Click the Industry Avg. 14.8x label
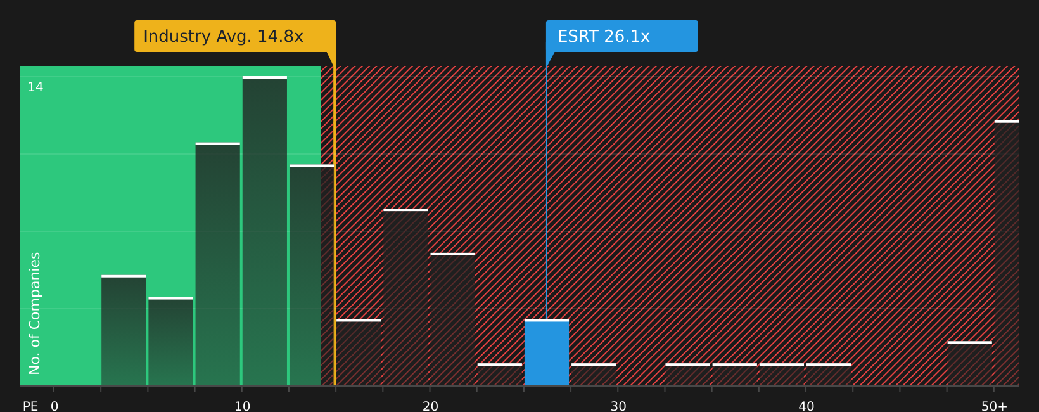Image resolution: width=1039 pixels, height=412 pixels. click(235, 36)
